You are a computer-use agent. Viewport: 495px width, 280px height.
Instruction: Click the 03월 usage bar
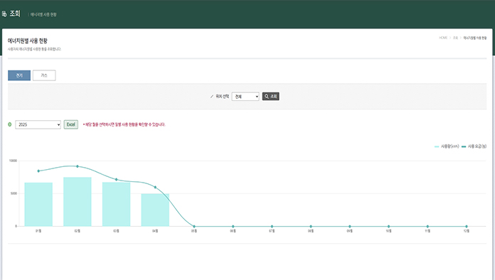pos(116,205)
